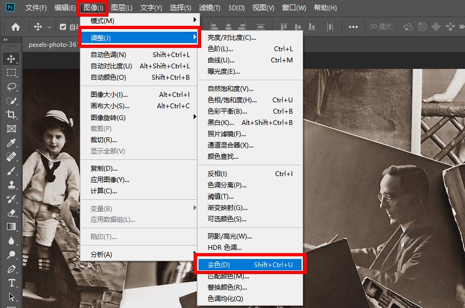Open the 视图(V) menu
The height and width of the screenshot is (308, 465).
263,8
